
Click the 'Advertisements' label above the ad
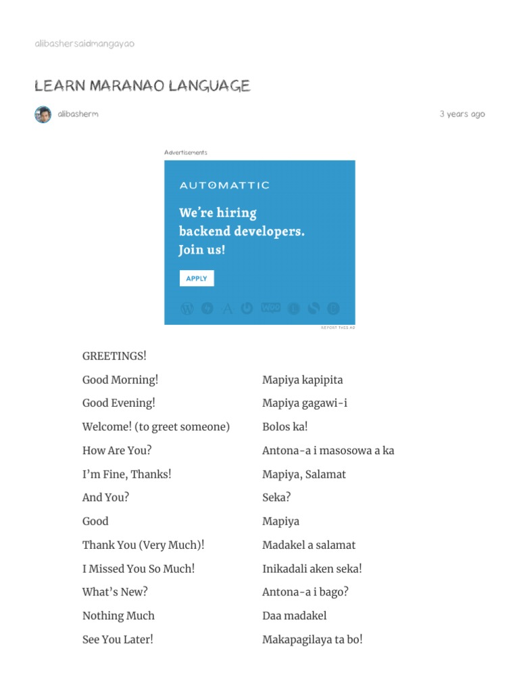tap(186, 153)
